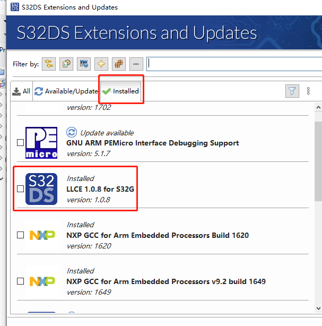Select GNU ARM PEMicro Interface Debugging Support title
Screen dimensions: 322x326
click(152, 143)
